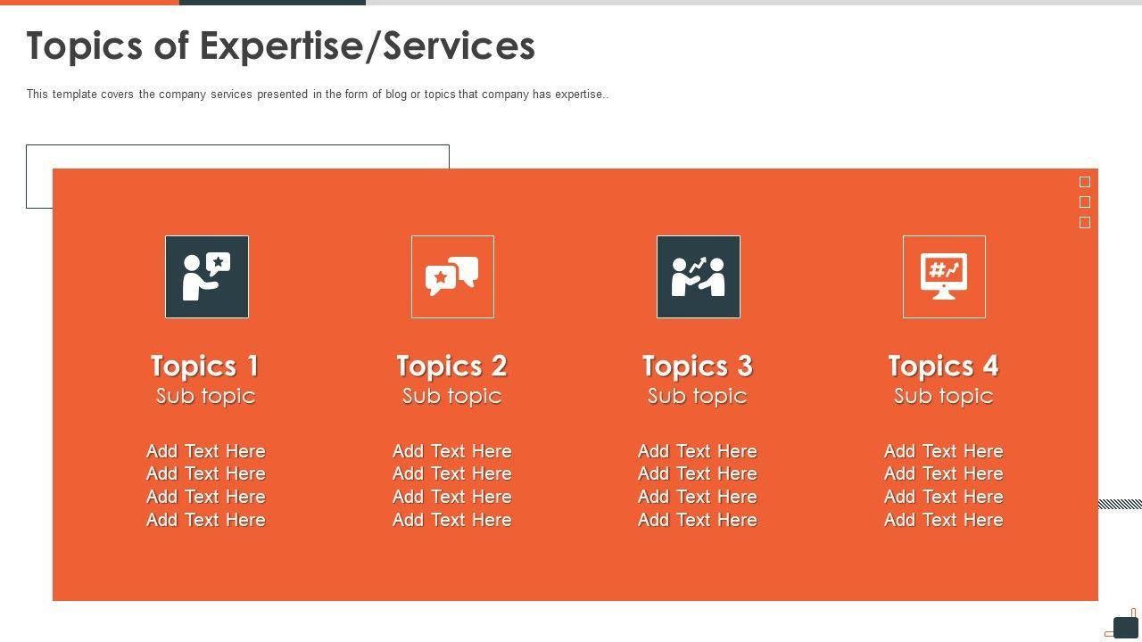Viewport: 1142px width, 642px height.
Task: Select the monitor with hashtag chart icon
Action: 944,276
